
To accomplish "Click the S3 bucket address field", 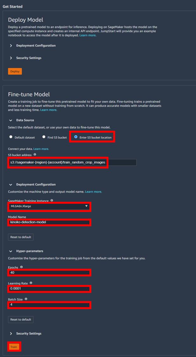I will click(72, 162).
